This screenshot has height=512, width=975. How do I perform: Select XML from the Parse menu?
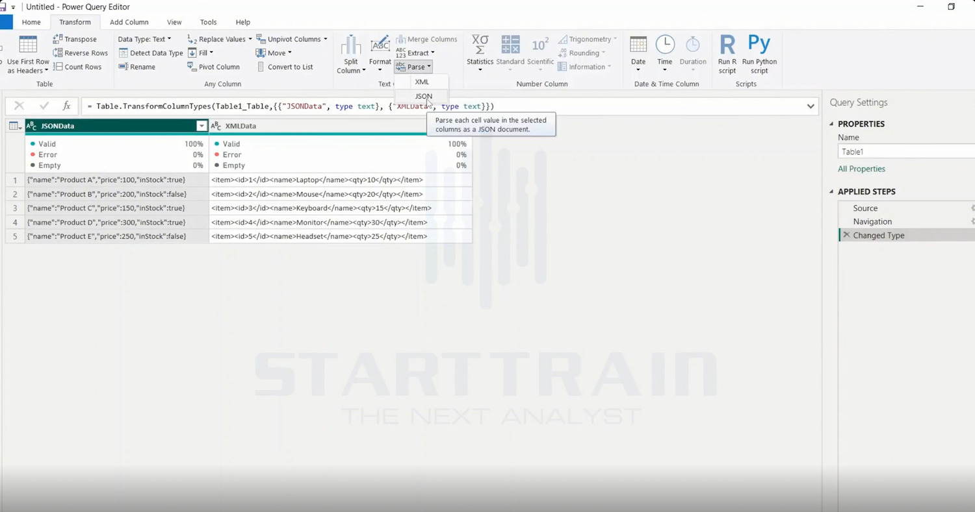pyautogui.click(x=422, y=82)
